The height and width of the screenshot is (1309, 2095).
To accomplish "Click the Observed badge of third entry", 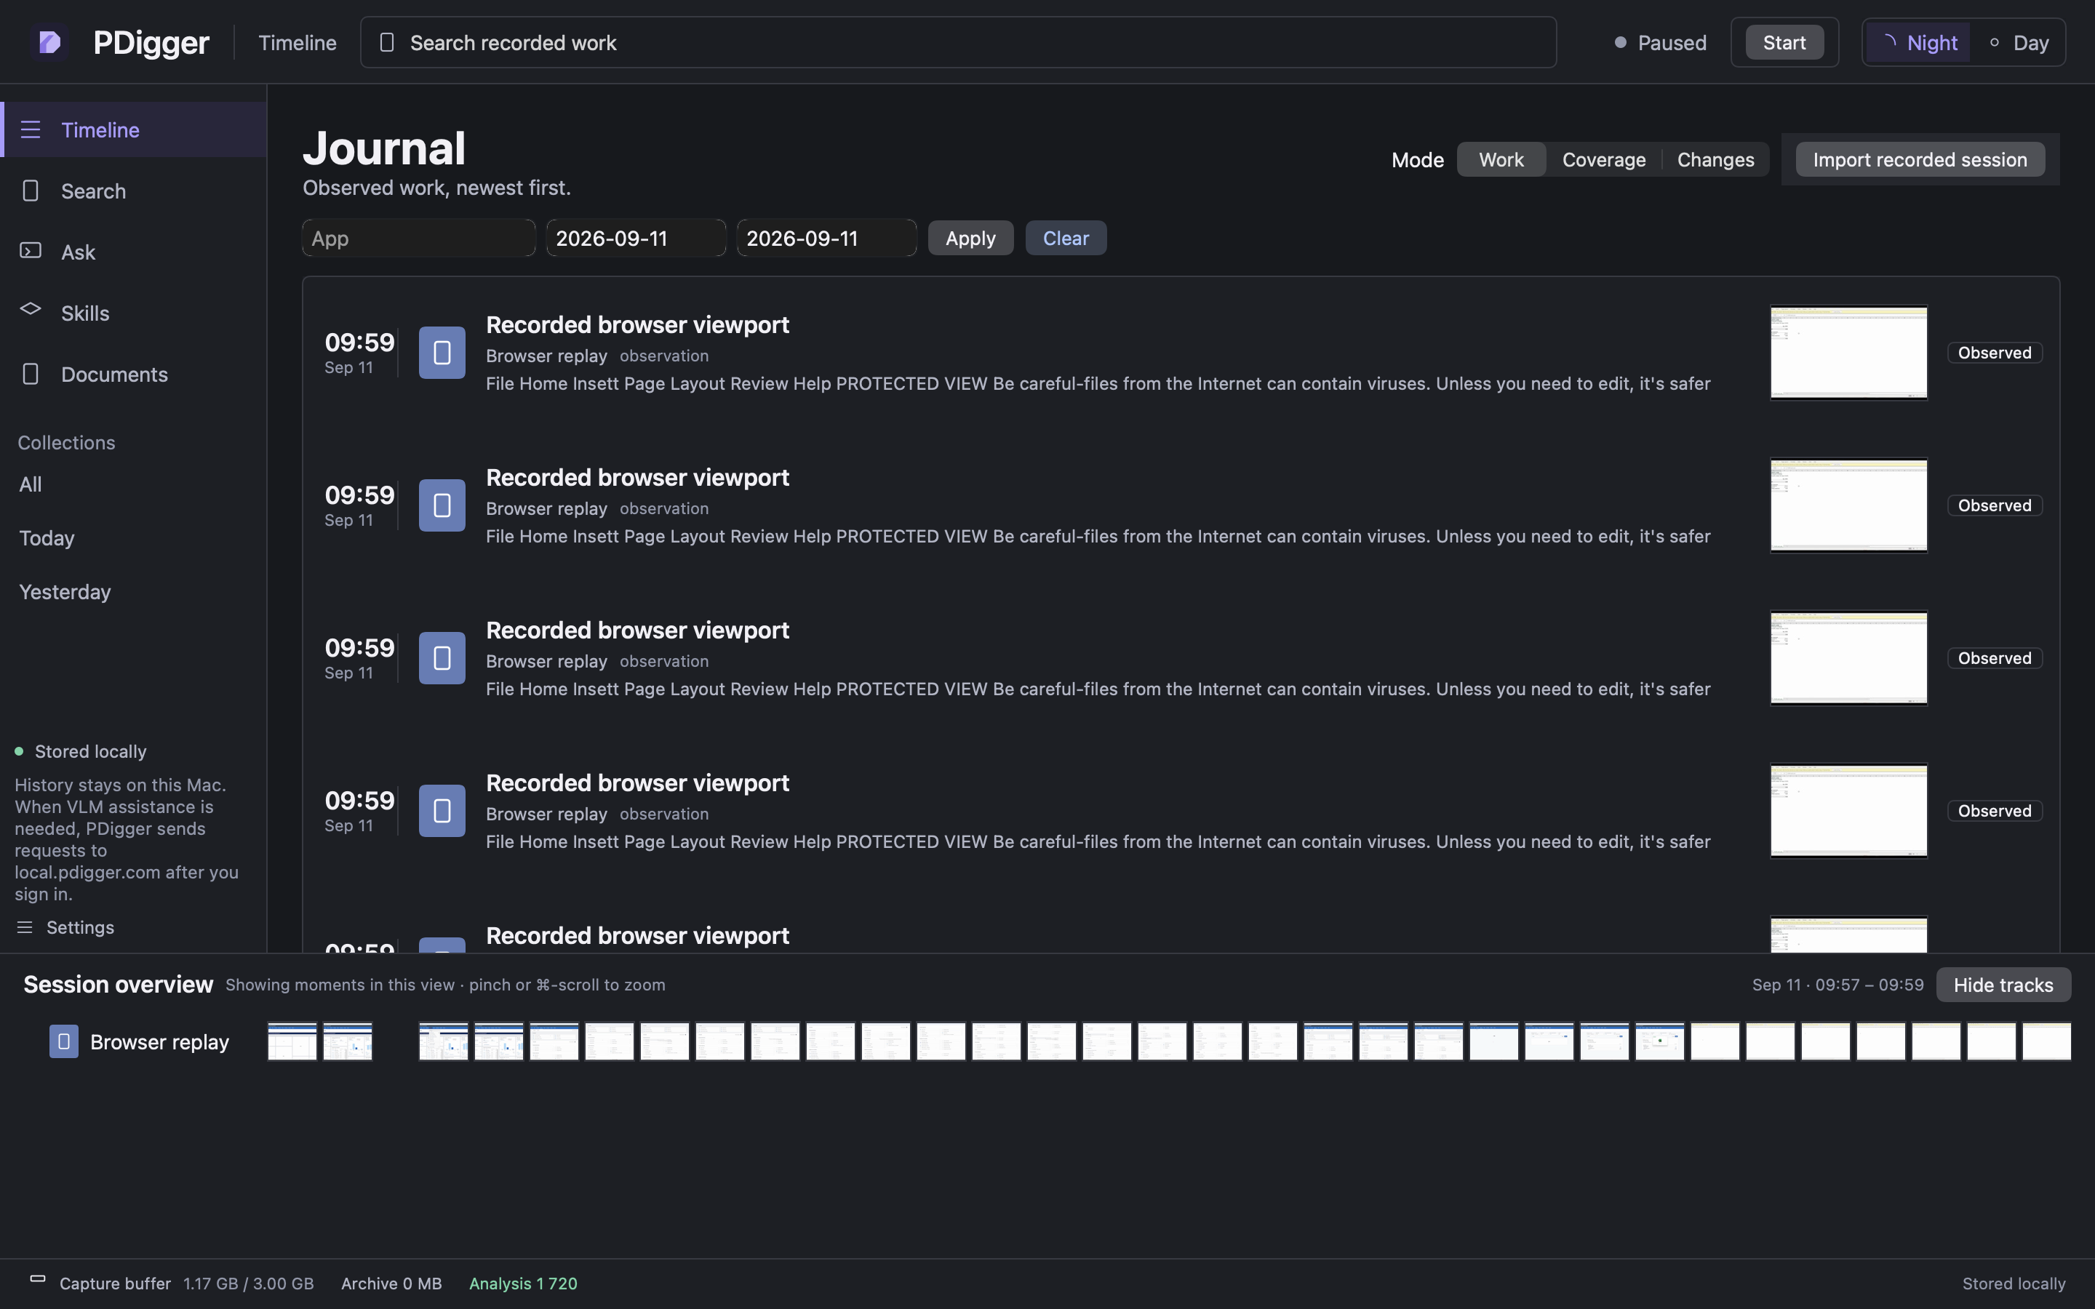I will click(x=1995, y=658).
